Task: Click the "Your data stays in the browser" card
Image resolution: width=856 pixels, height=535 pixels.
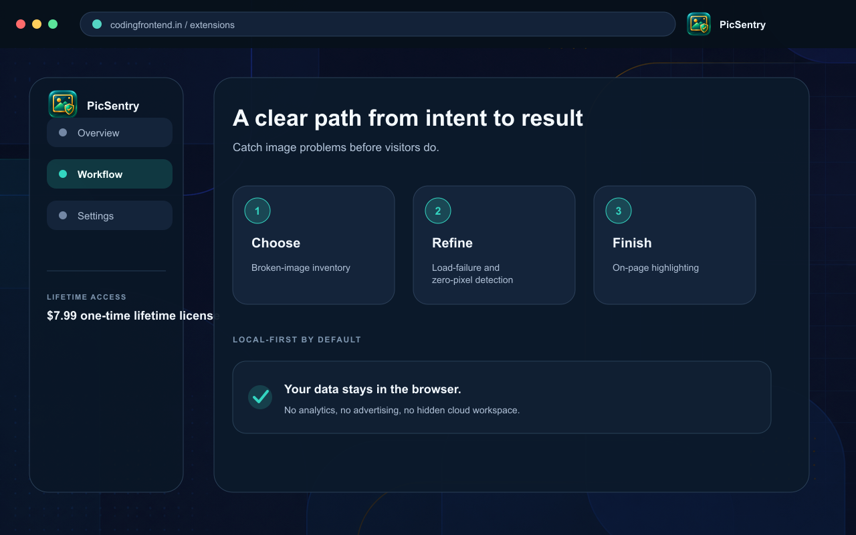Action: (502, 397)
